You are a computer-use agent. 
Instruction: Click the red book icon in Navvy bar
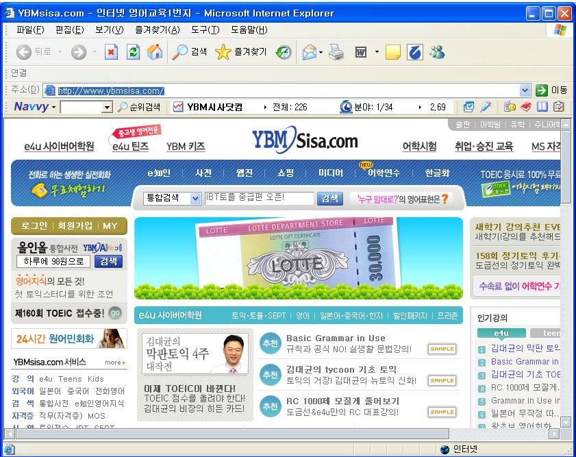[x=526, y=107]
